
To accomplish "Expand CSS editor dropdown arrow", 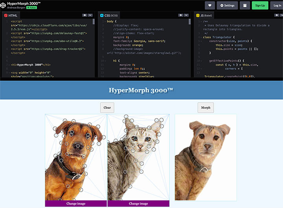I will (186, 15).
